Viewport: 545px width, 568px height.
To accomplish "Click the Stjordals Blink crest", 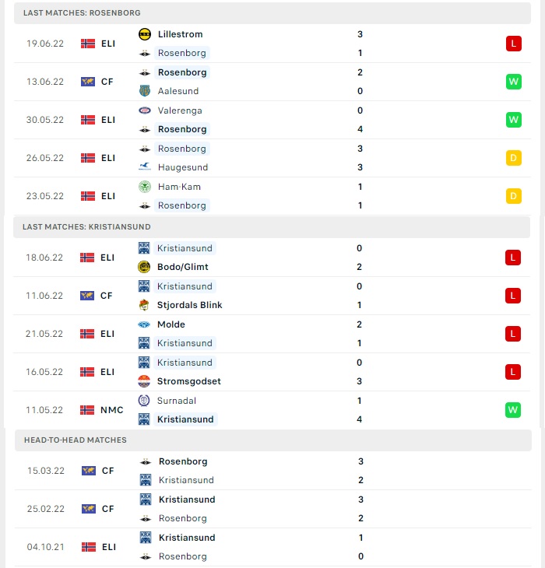I will (x=144, y=305).
